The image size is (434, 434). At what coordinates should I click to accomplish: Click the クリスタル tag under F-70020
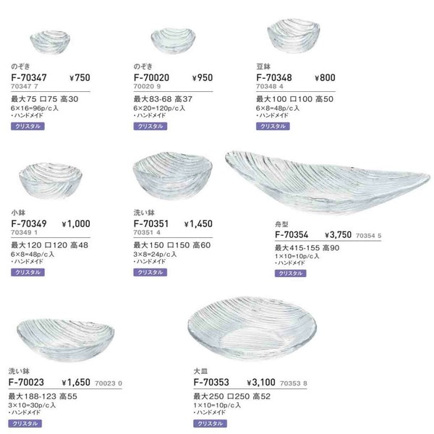[150, 126]
